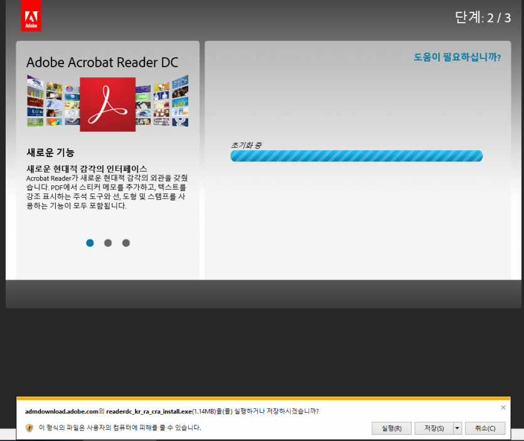Screen dimensions: 524x441
Task: Click the 취소(C) cancel button
Action: pos(485,428)
